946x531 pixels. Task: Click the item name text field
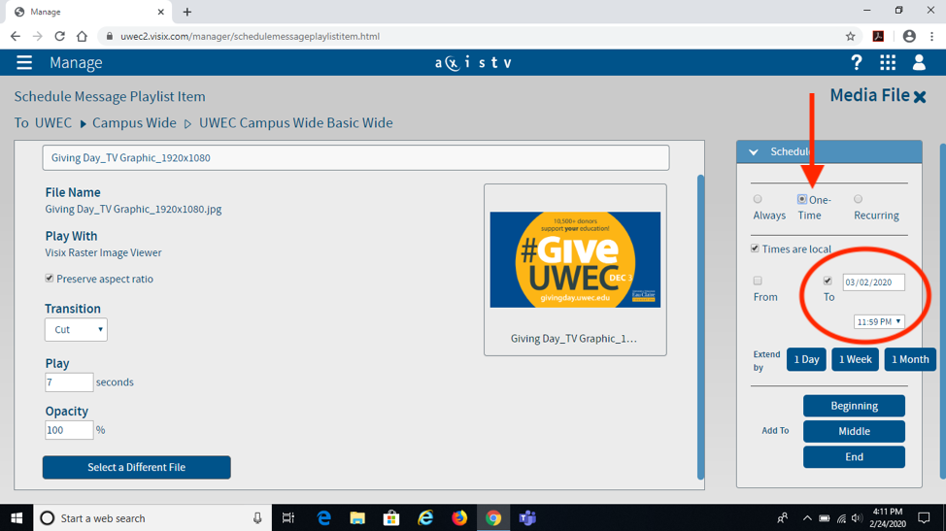355,158
